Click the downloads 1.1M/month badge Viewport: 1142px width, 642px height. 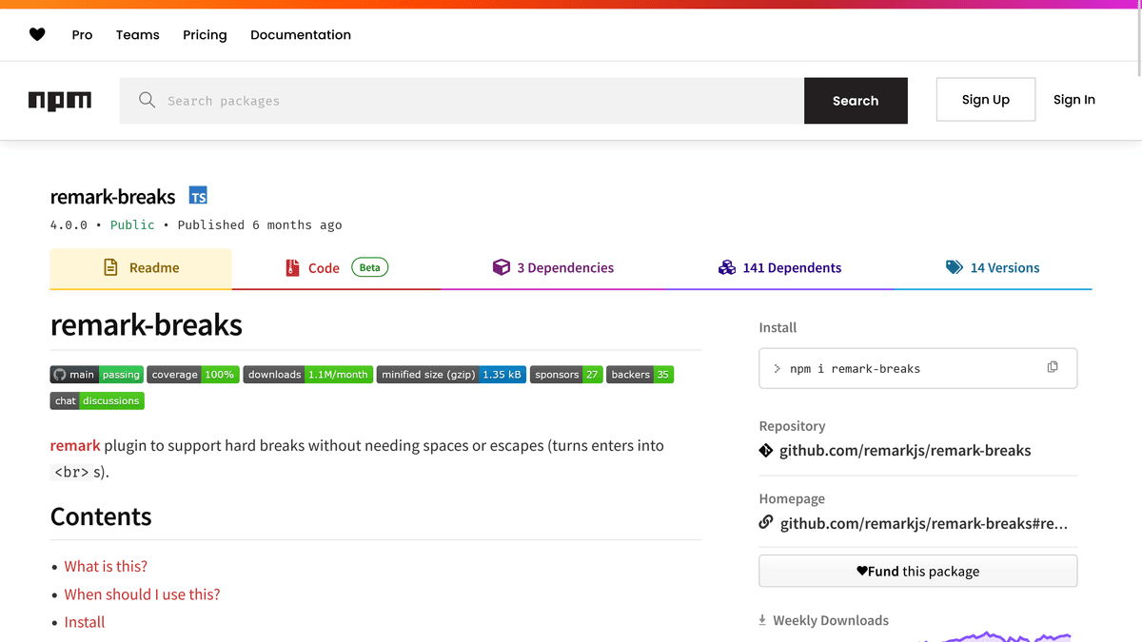[308, 375]
